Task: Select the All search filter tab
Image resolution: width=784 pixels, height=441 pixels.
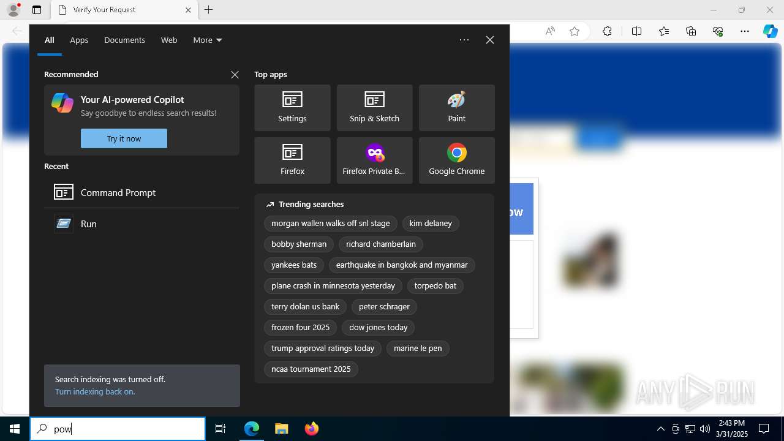Action: point(50,40)
